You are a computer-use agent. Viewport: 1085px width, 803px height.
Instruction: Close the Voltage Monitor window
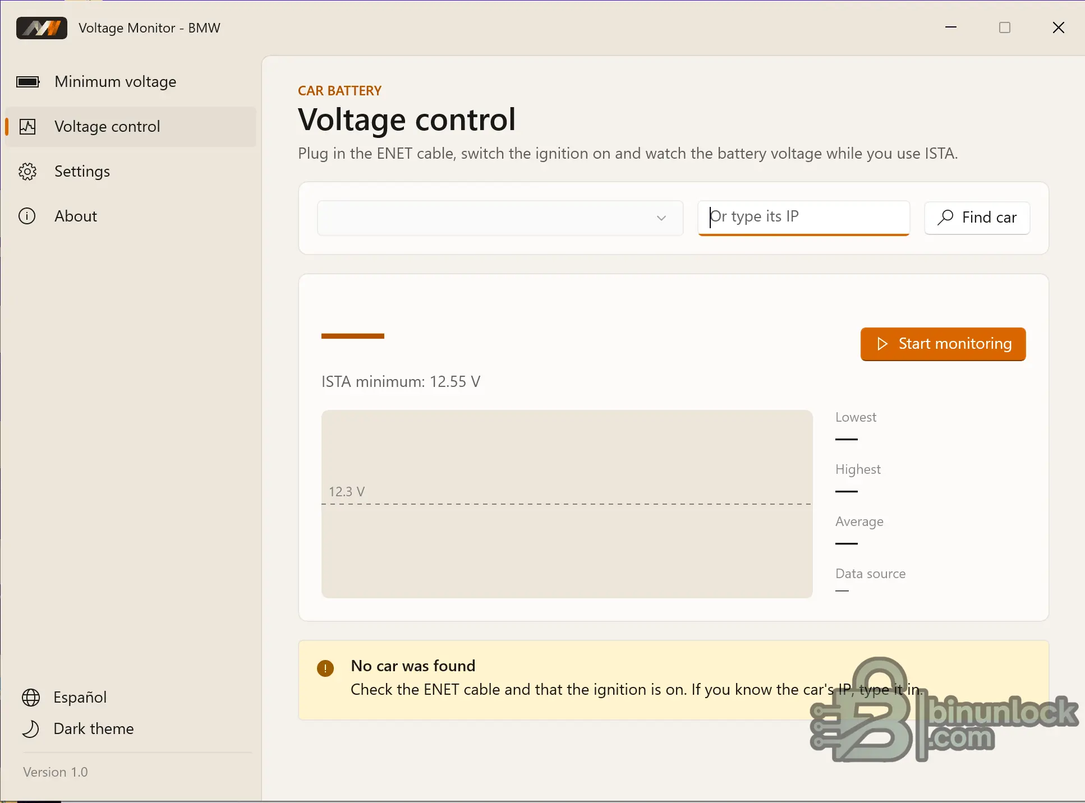click(x=1059, y=27)
